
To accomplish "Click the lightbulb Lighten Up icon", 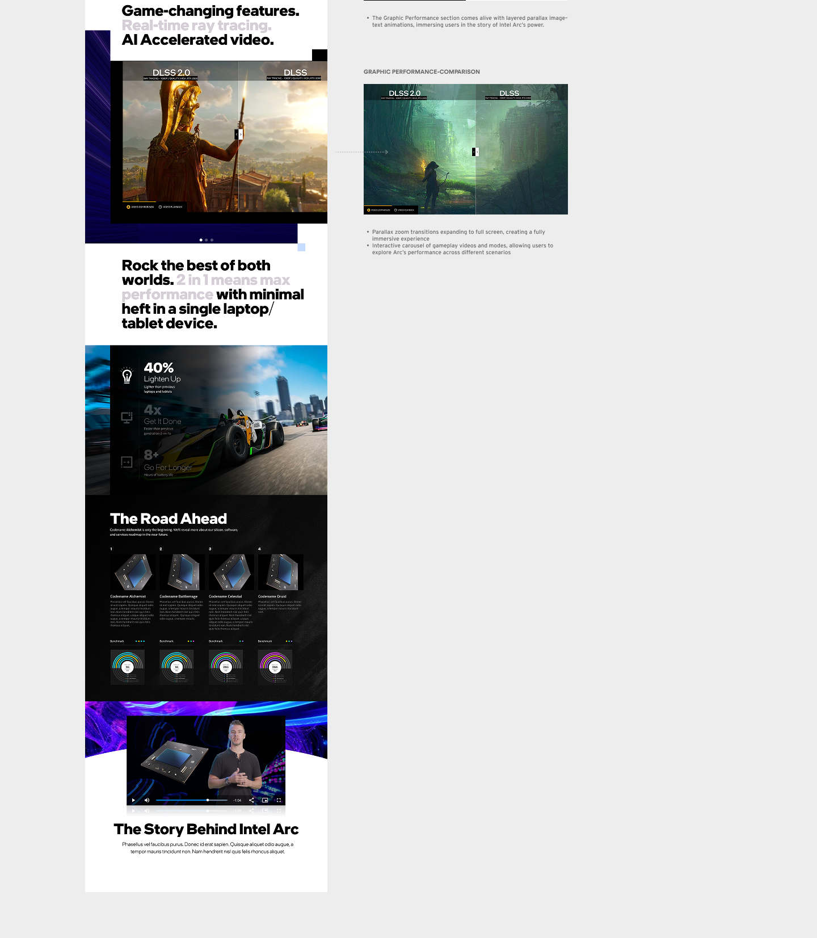I will 127,376.
